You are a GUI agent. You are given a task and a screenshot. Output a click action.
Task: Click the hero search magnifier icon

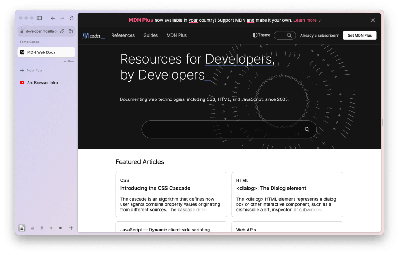click(307, 129)
